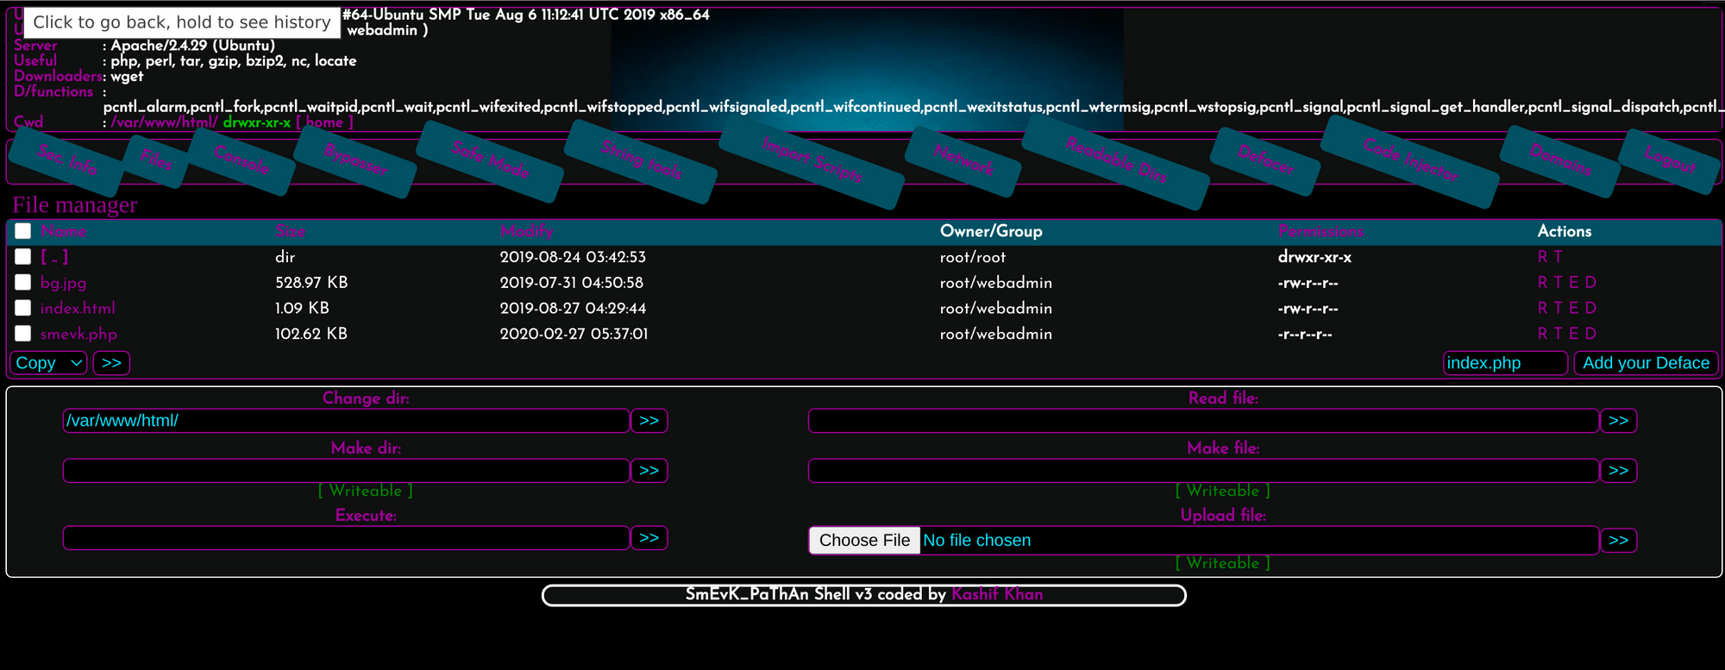The image size is (1725, 670).
Task: Sort files by the Size column header
Action: coord(291,231)
